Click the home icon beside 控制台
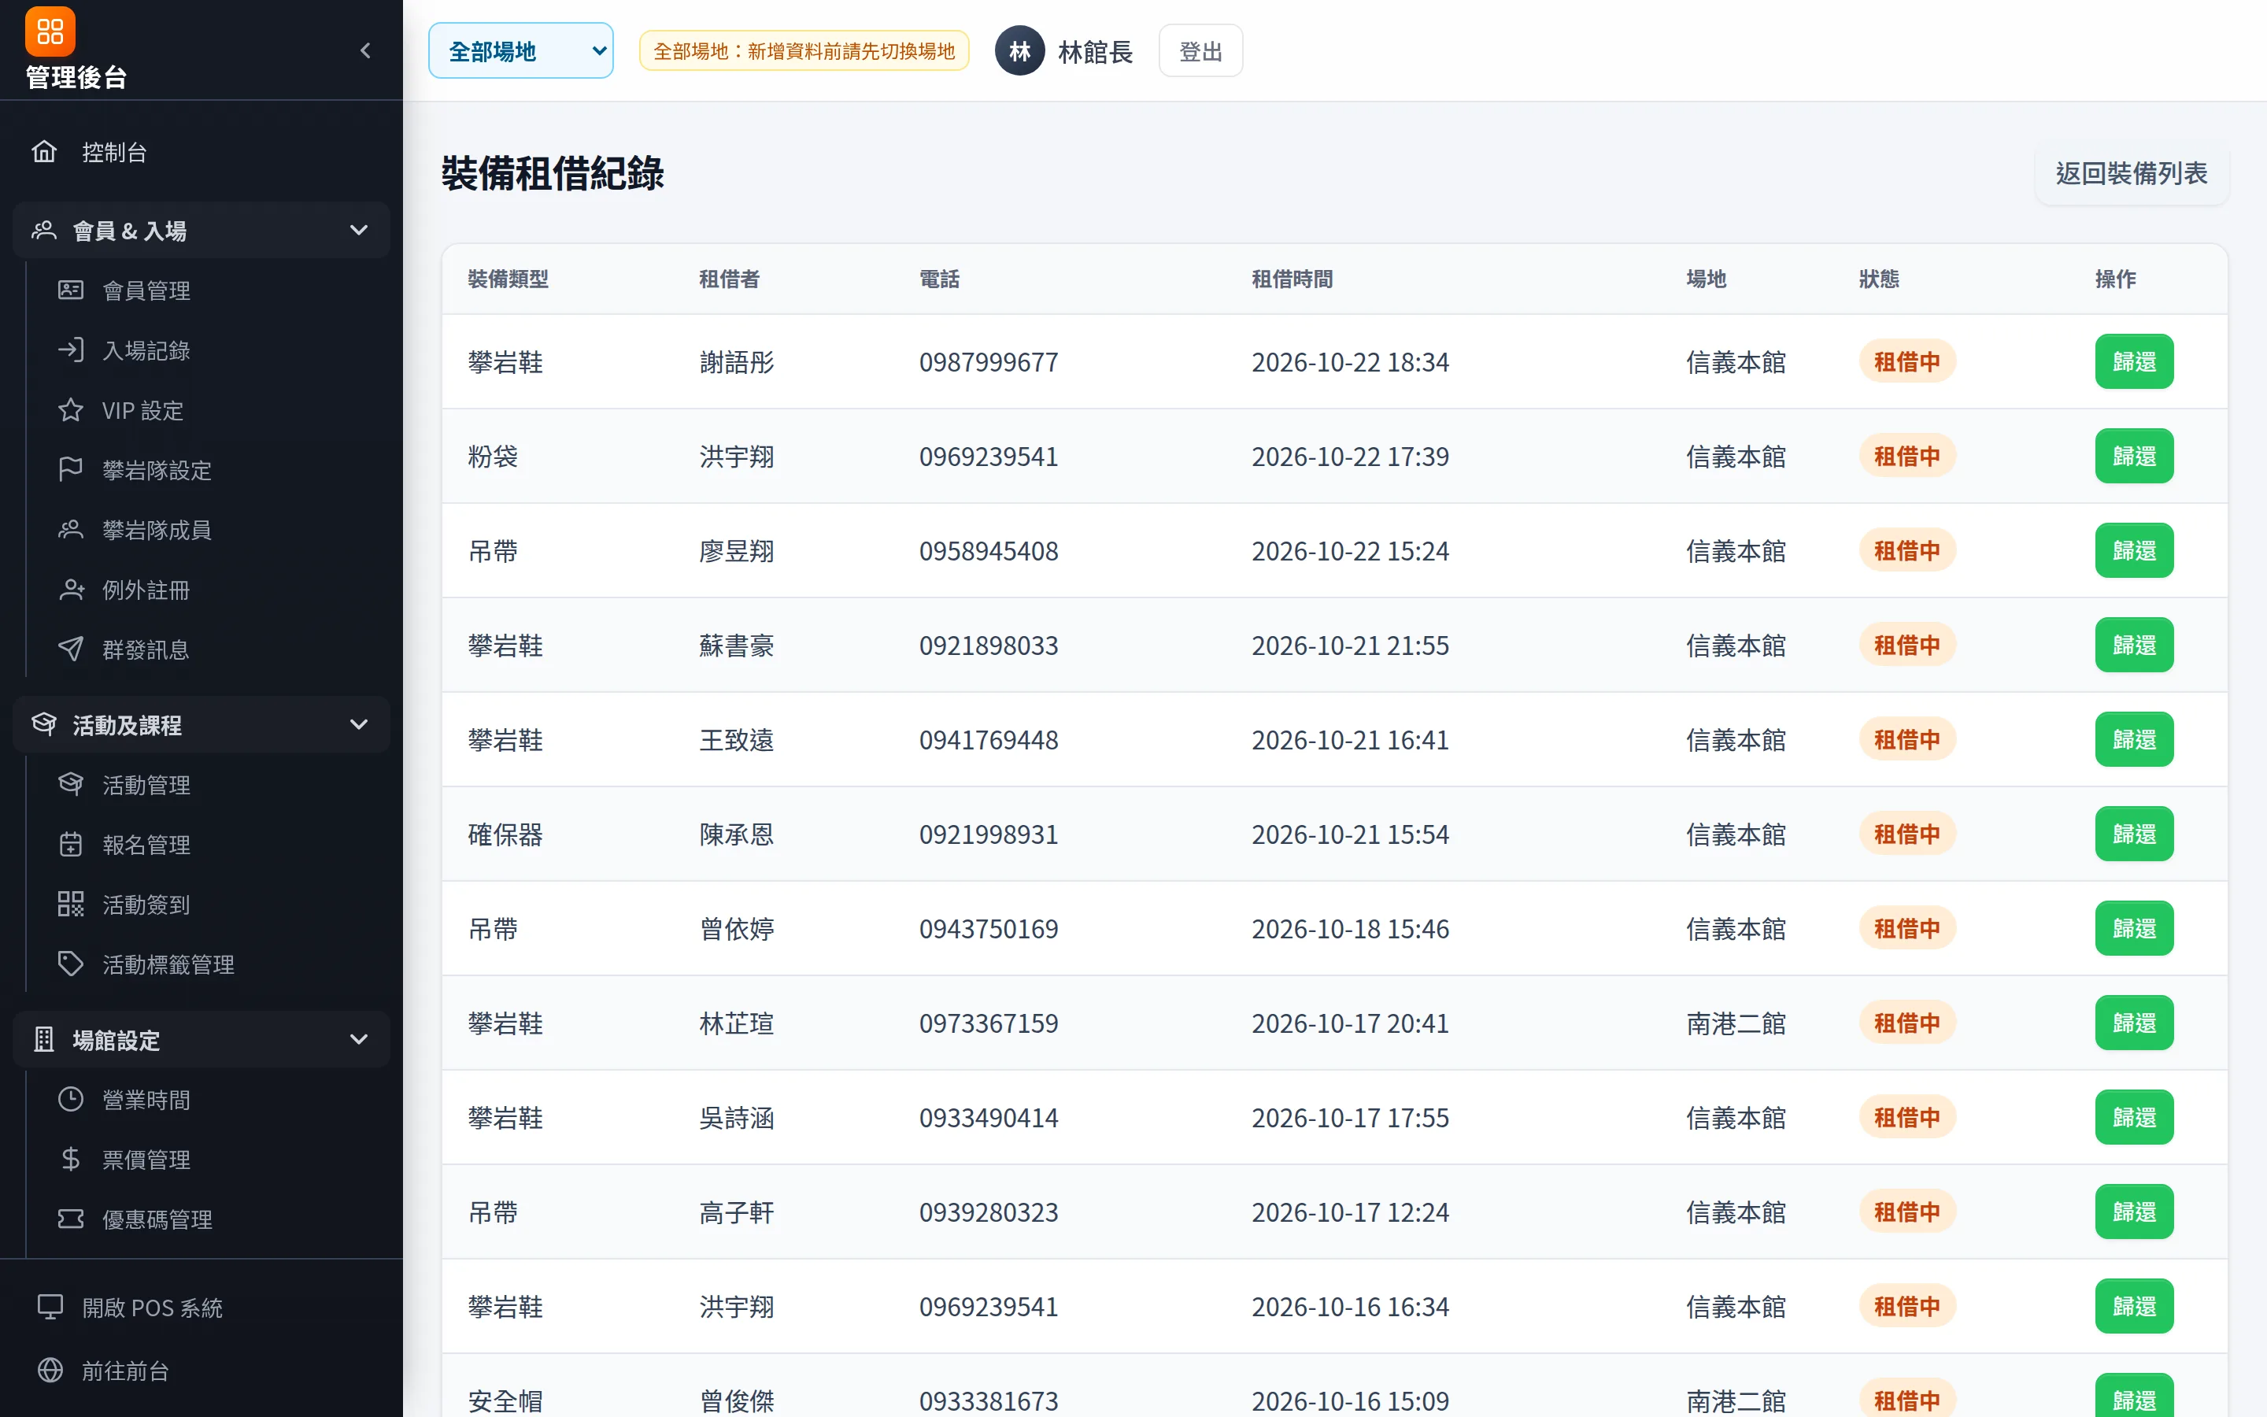2267x1417 pixels. click(44, 152)
